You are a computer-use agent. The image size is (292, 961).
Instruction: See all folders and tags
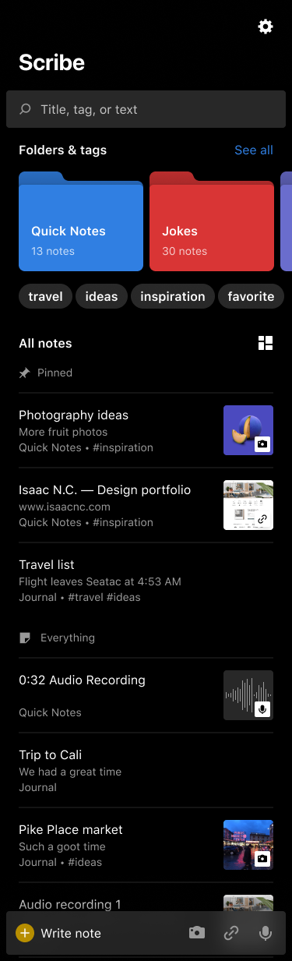[254, 150]
